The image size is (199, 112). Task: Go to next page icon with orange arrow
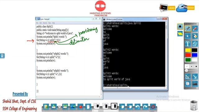[130, 107]
